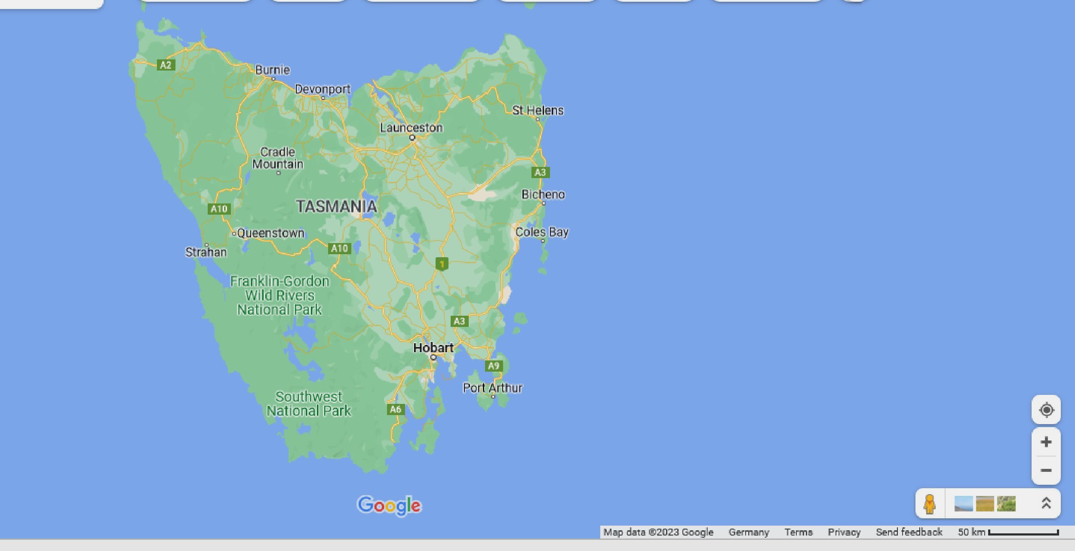Click the A9 road shield near Port Arthur
Screen dimensions: 1075x551
tap(493, 366)
